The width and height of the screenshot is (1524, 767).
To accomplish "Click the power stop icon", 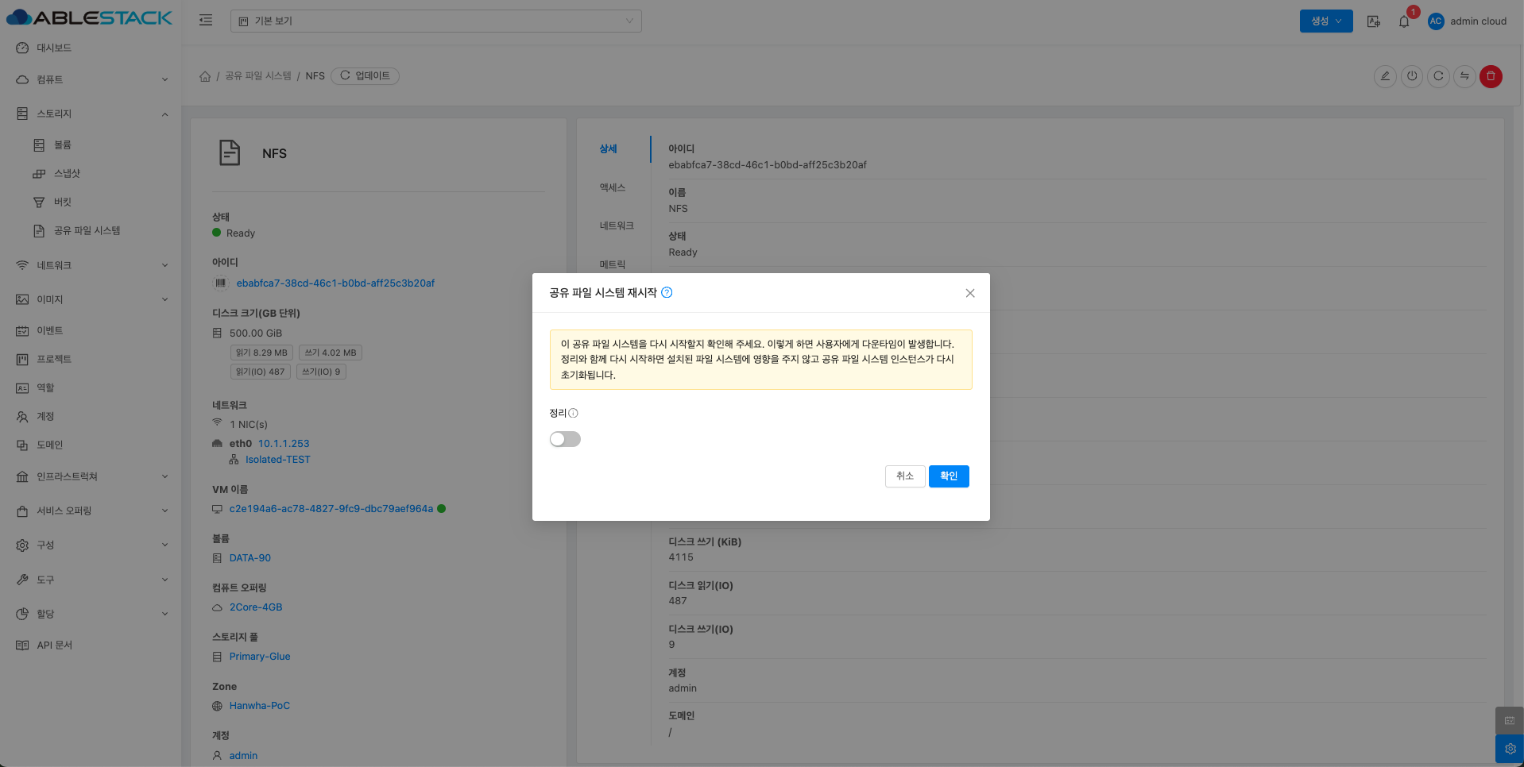I will [x=1411, y=76].
